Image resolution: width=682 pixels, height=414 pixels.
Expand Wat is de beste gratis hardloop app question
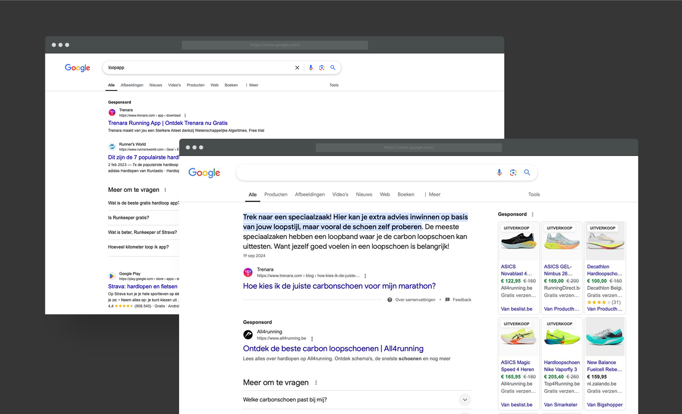(143, 203)
